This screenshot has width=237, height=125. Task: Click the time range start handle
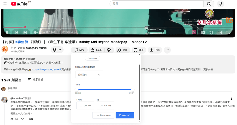pyautogui.click(x=77, y=90)
